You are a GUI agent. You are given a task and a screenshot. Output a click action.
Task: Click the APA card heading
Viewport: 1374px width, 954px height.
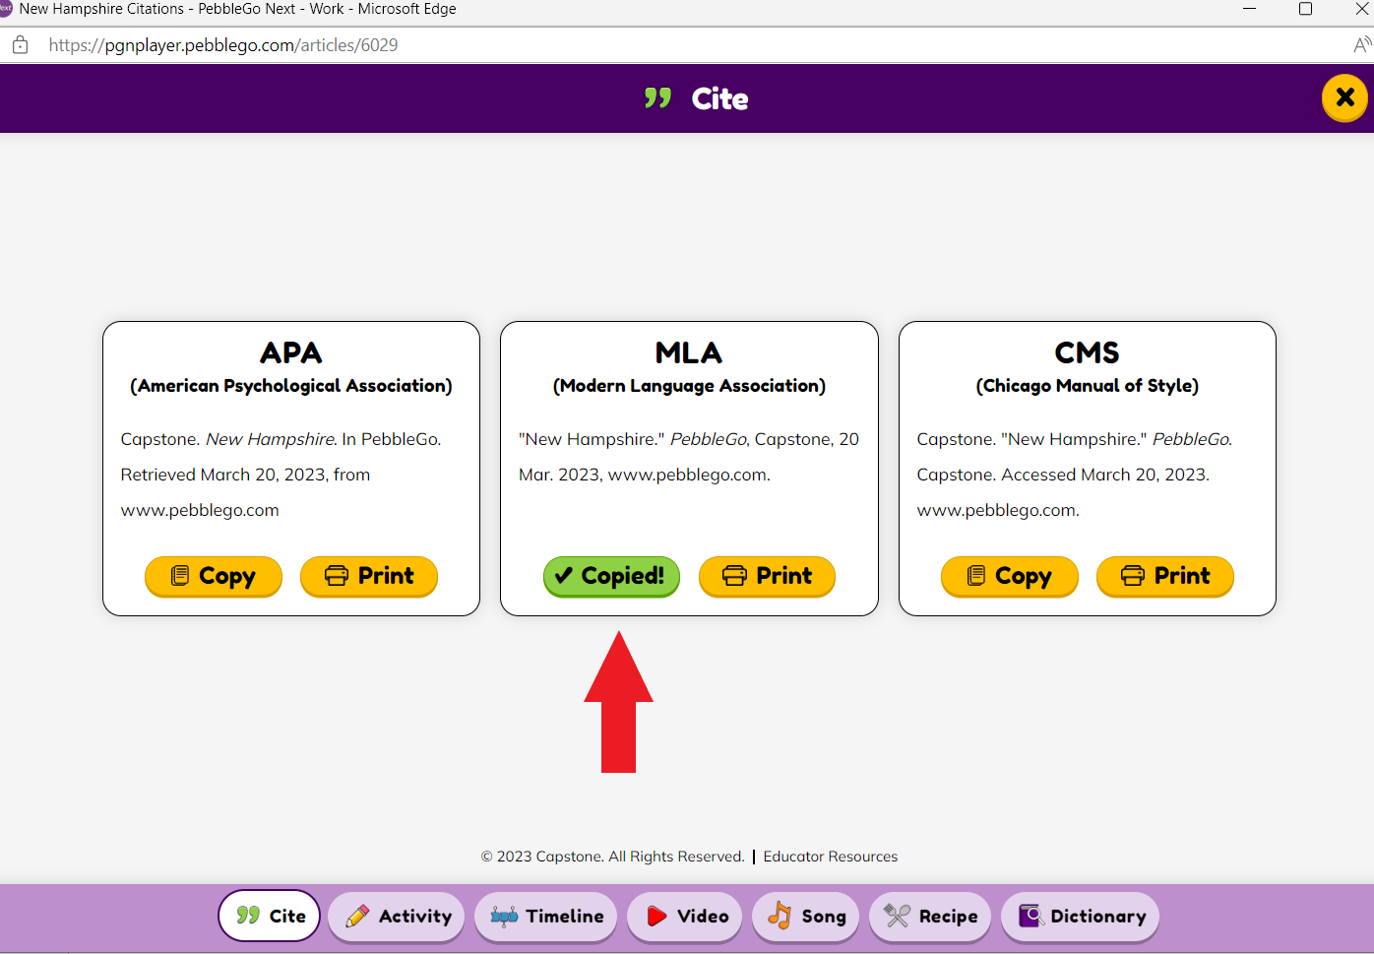tap(291, 352)
